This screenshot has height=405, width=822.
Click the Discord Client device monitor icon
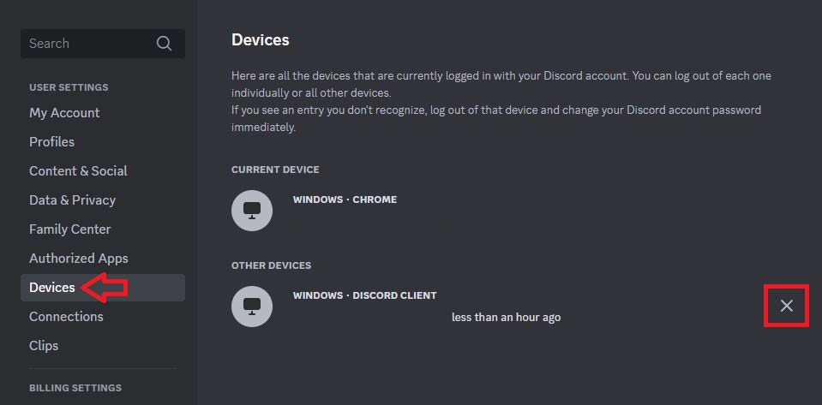pos(252,306)
